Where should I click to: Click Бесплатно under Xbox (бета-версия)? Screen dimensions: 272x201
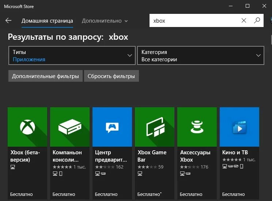click(x=21, y=194)
